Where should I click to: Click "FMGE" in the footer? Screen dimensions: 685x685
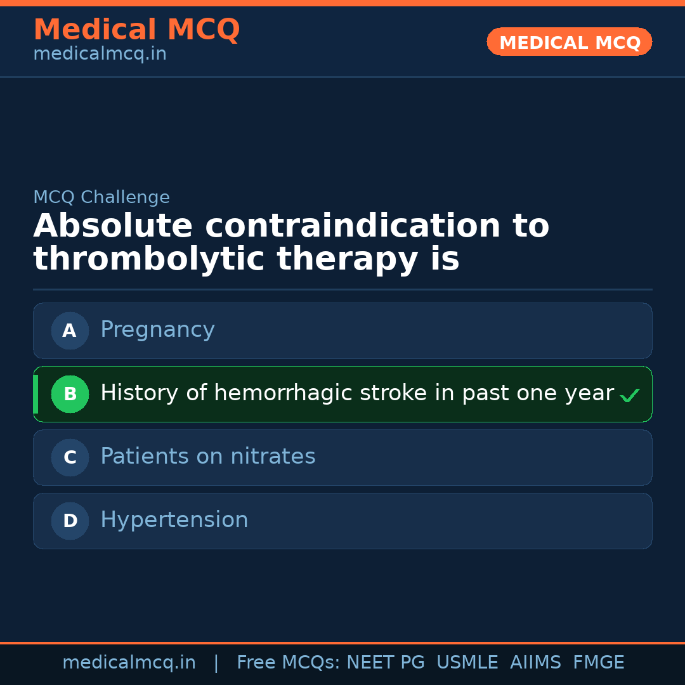coord(598,663)
